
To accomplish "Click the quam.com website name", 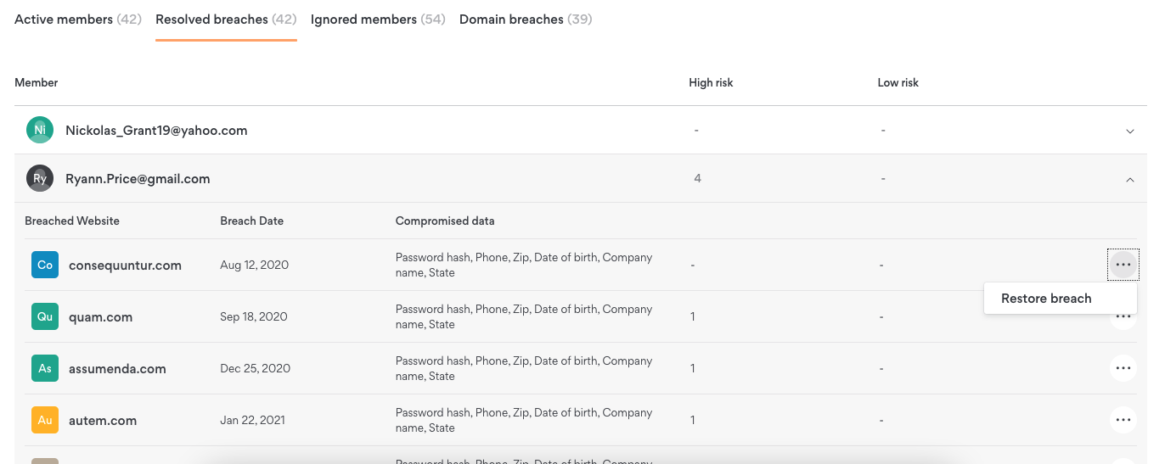I will click(x=100, y=317).
